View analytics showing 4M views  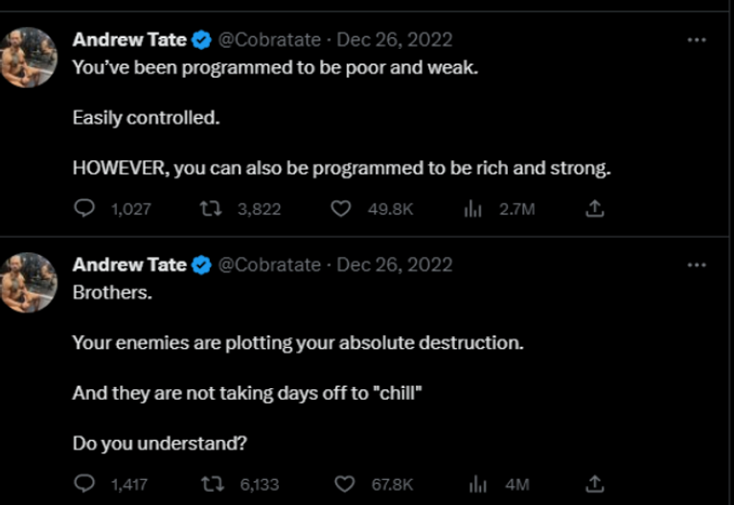point(478,484)
